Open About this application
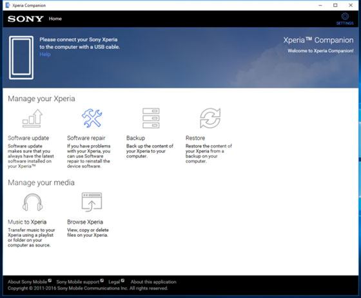Screen dimensions: 361x298 pyautogui.click(x=153, y=282)
